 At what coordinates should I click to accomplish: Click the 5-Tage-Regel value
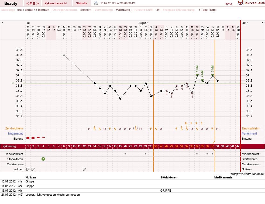[x=207, y=10]
